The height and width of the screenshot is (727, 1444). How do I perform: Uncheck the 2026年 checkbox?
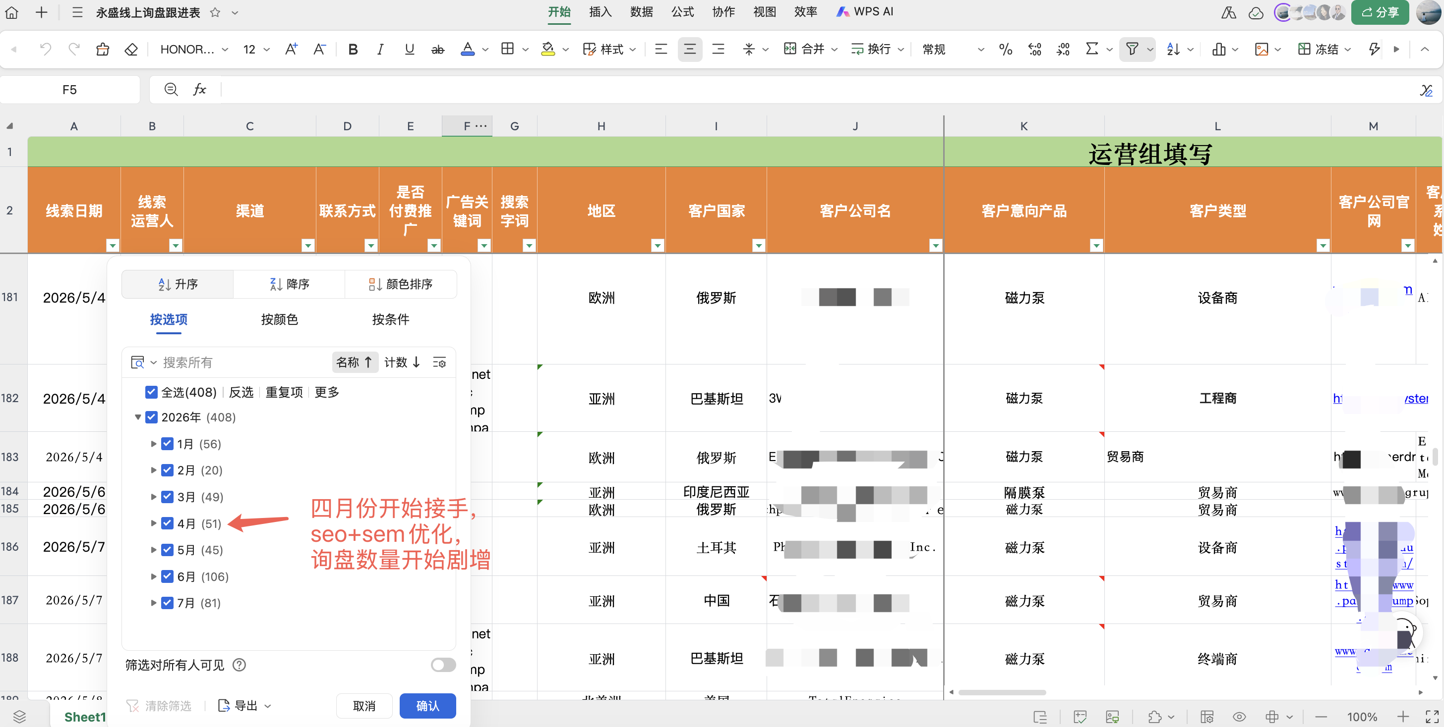[151, 417]
